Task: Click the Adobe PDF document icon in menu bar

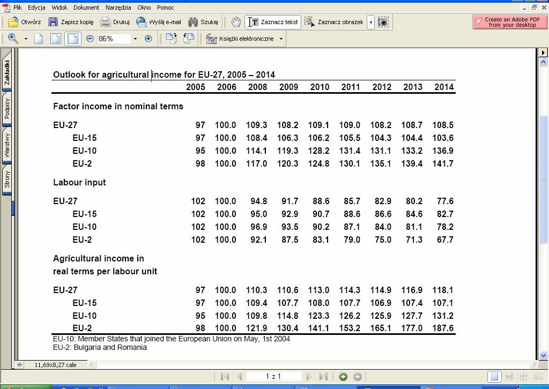Action: (x=6, y=8)
